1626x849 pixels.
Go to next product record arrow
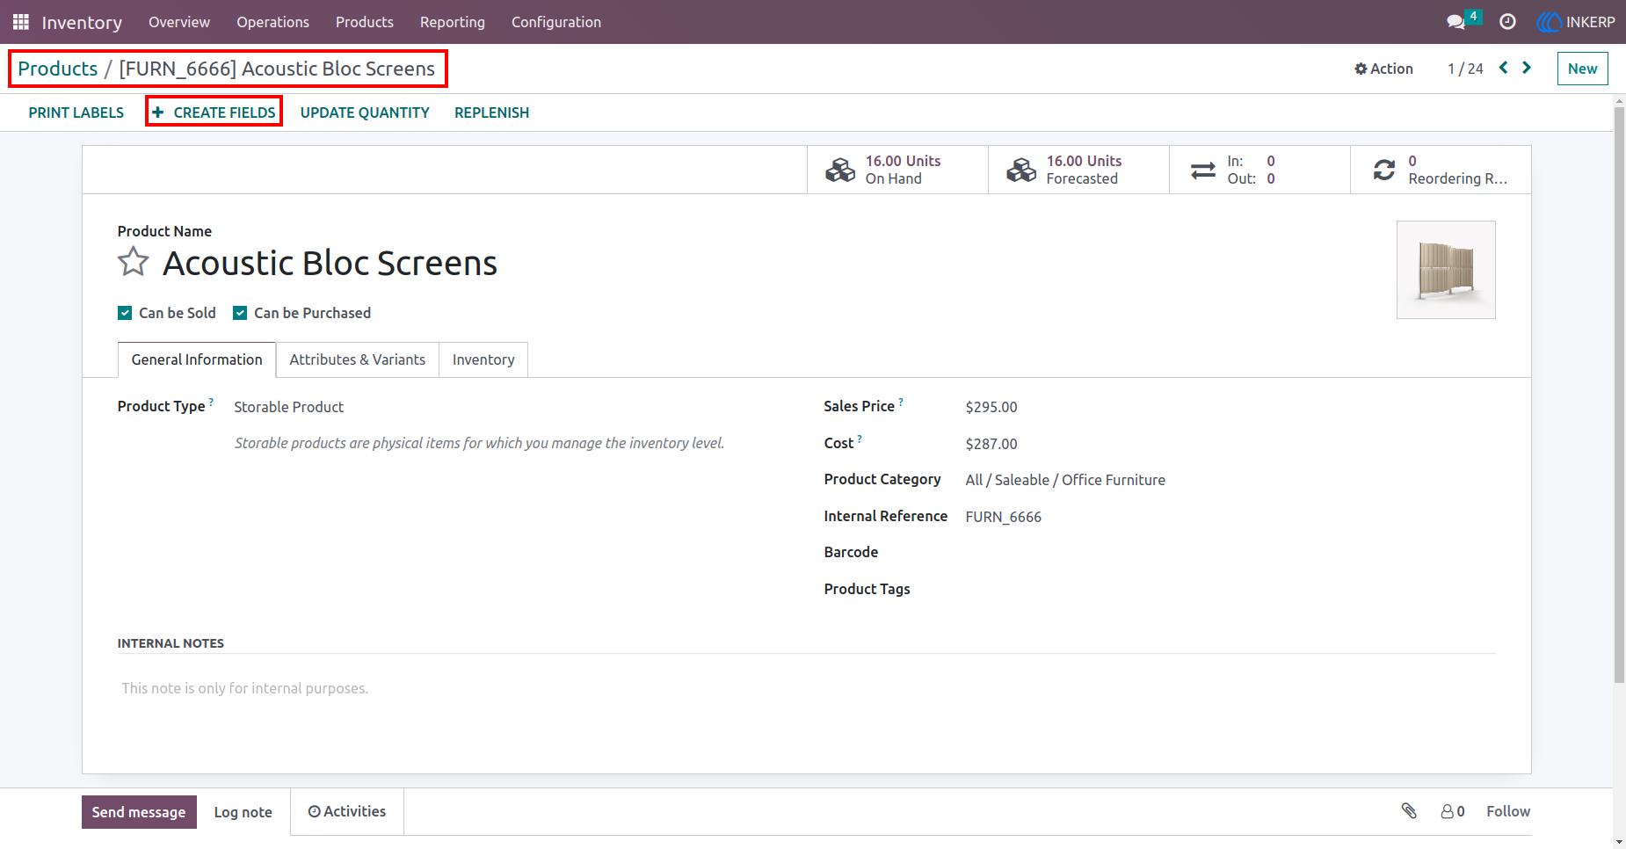[x=1527, y=68]
